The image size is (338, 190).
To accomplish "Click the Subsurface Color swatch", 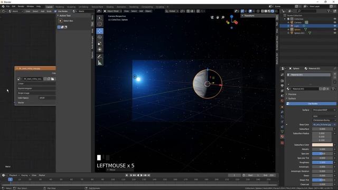I will (322, 145).
